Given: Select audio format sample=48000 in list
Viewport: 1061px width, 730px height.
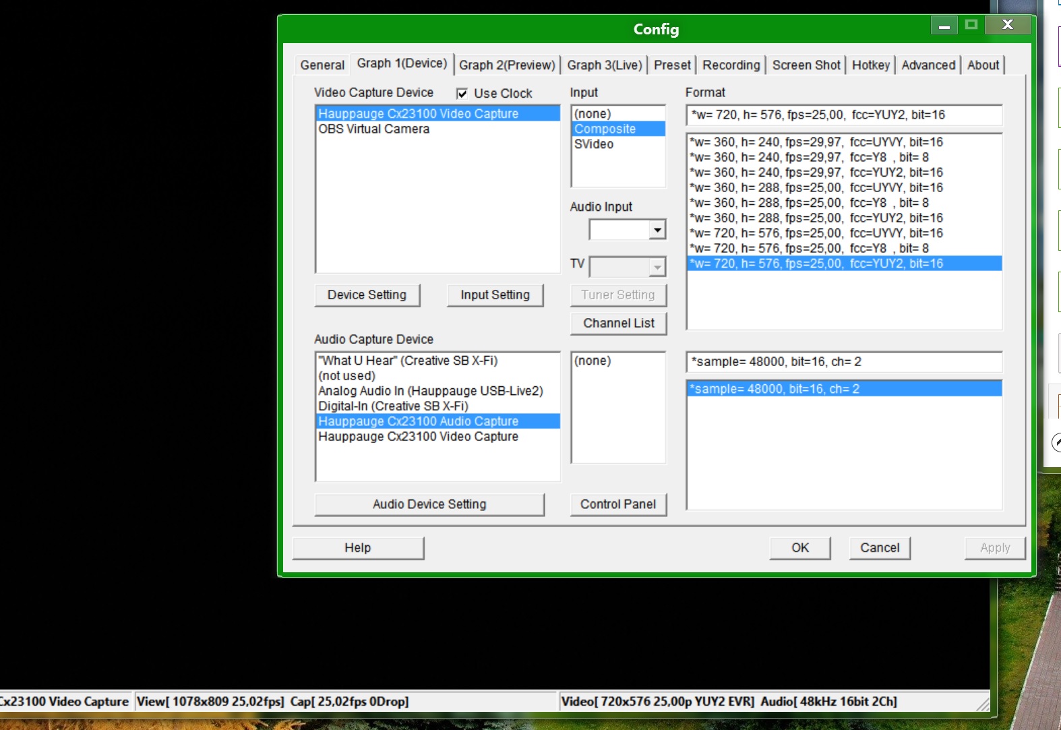Looking at the screenshot, I should 844,389.
